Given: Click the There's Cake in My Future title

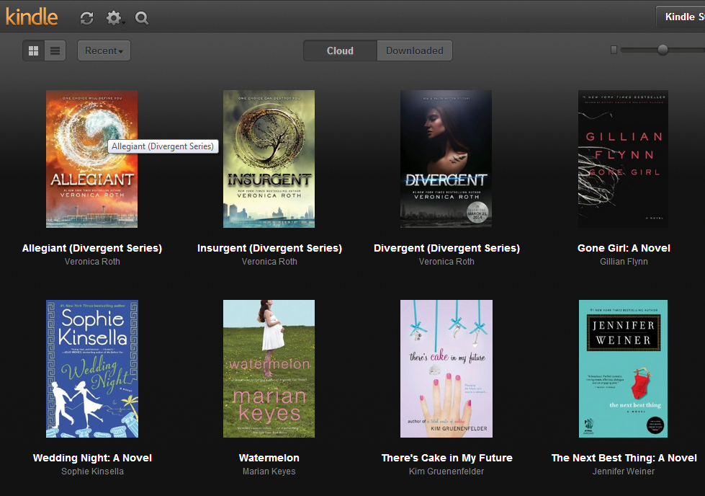Looking at the screenshot, I should [x=446, y=458].
